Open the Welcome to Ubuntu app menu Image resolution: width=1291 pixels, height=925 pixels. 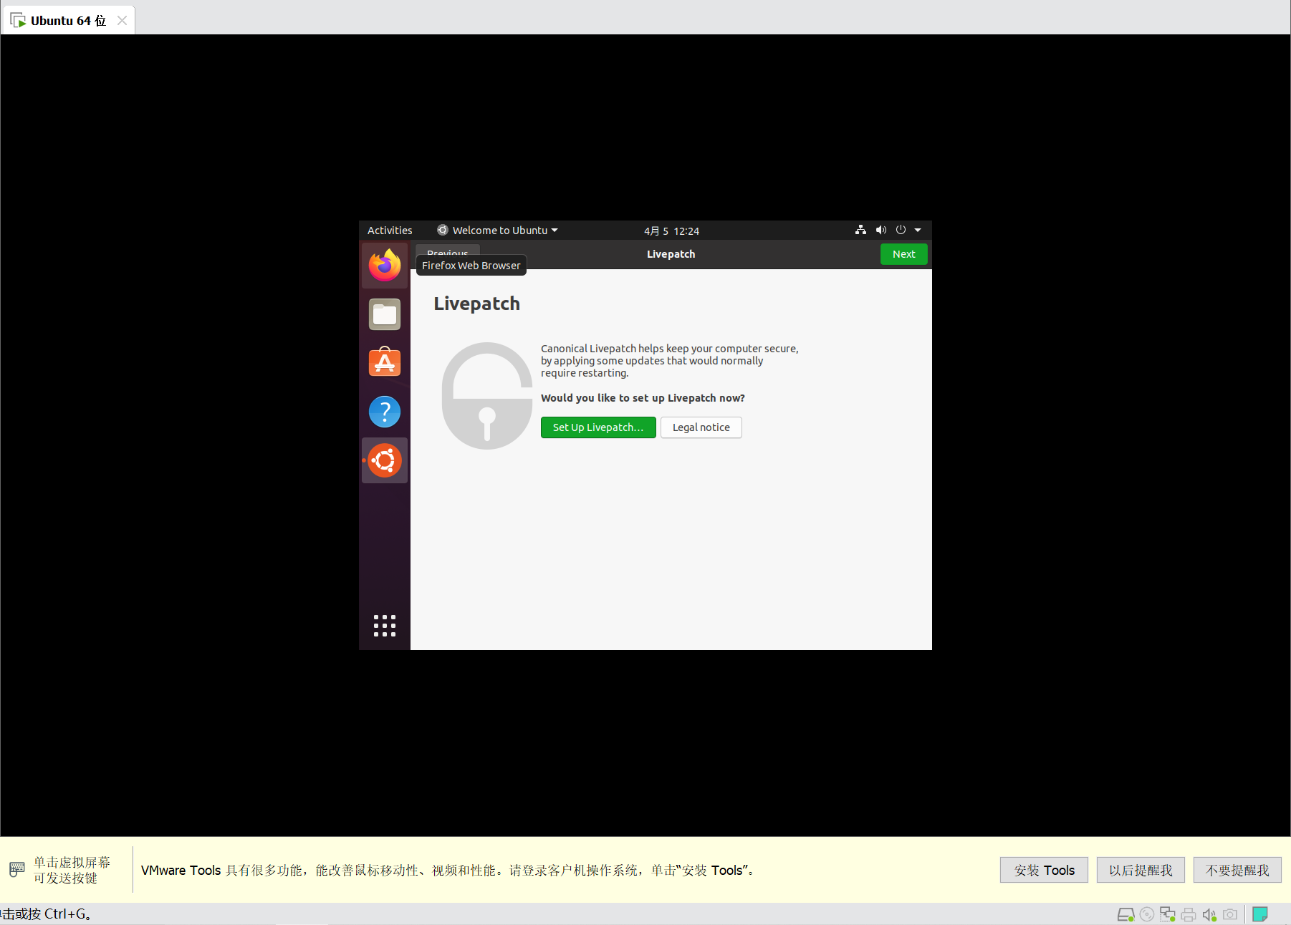(x=497, y=231)
